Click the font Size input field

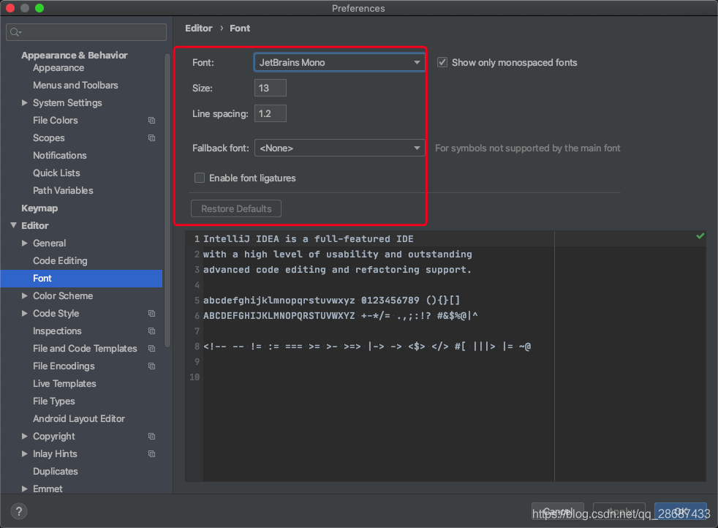pos(270,88)
